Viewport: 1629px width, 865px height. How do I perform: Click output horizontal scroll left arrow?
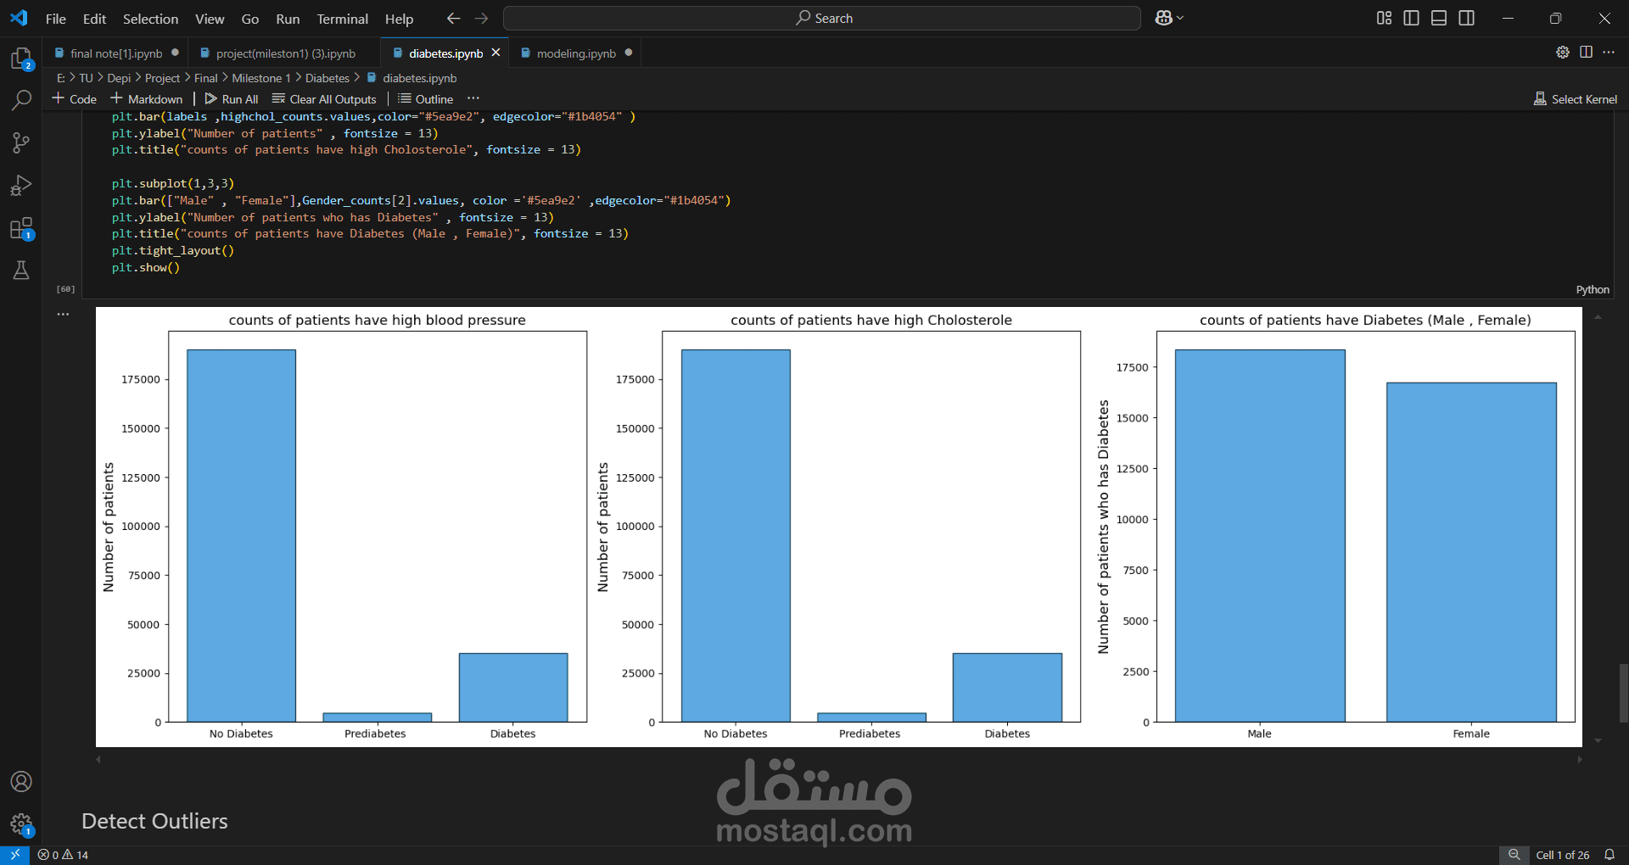(98, 759)
